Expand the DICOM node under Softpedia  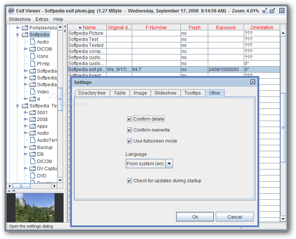pyautogui.click(x=25, y=49)
